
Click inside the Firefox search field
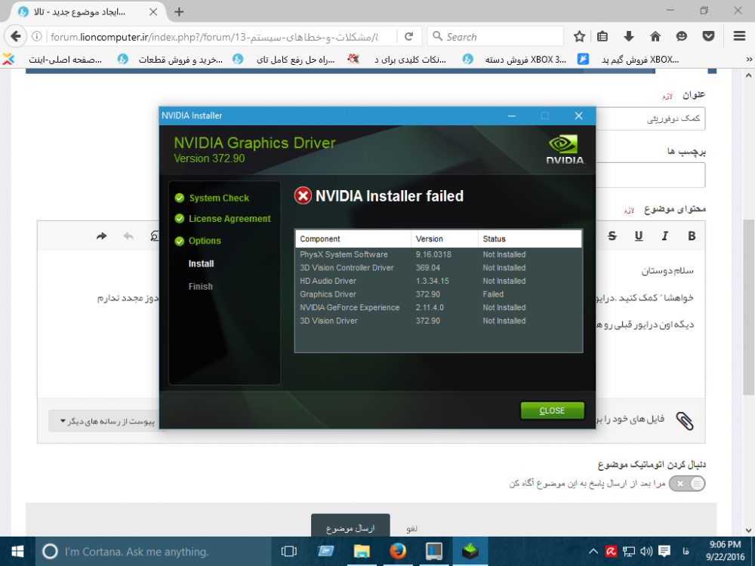coord(495,36)
